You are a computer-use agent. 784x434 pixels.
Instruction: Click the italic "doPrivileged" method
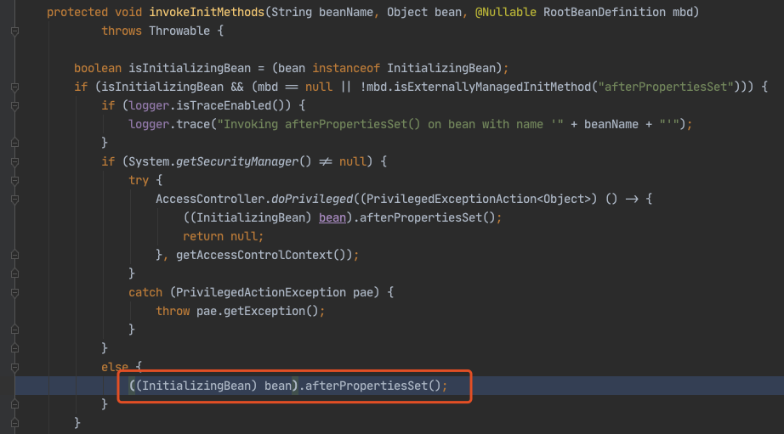(x=312, y=200)
